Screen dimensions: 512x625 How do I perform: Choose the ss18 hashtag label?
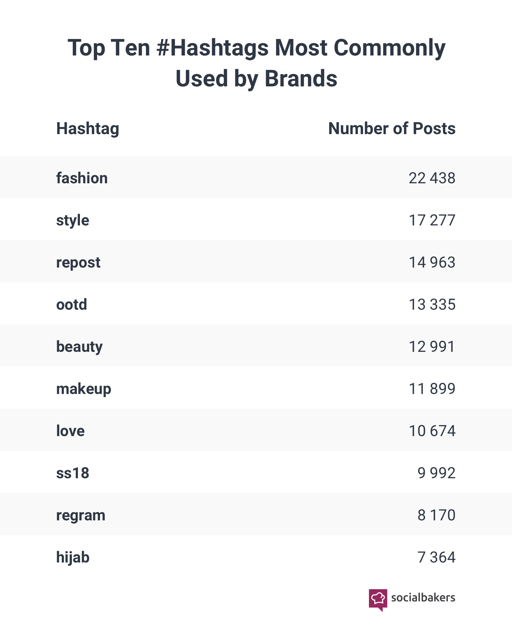(x=73, y=473)
